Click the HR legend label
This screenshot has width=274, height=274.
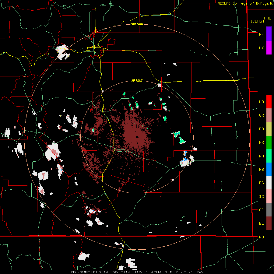(x=261, y=142)
